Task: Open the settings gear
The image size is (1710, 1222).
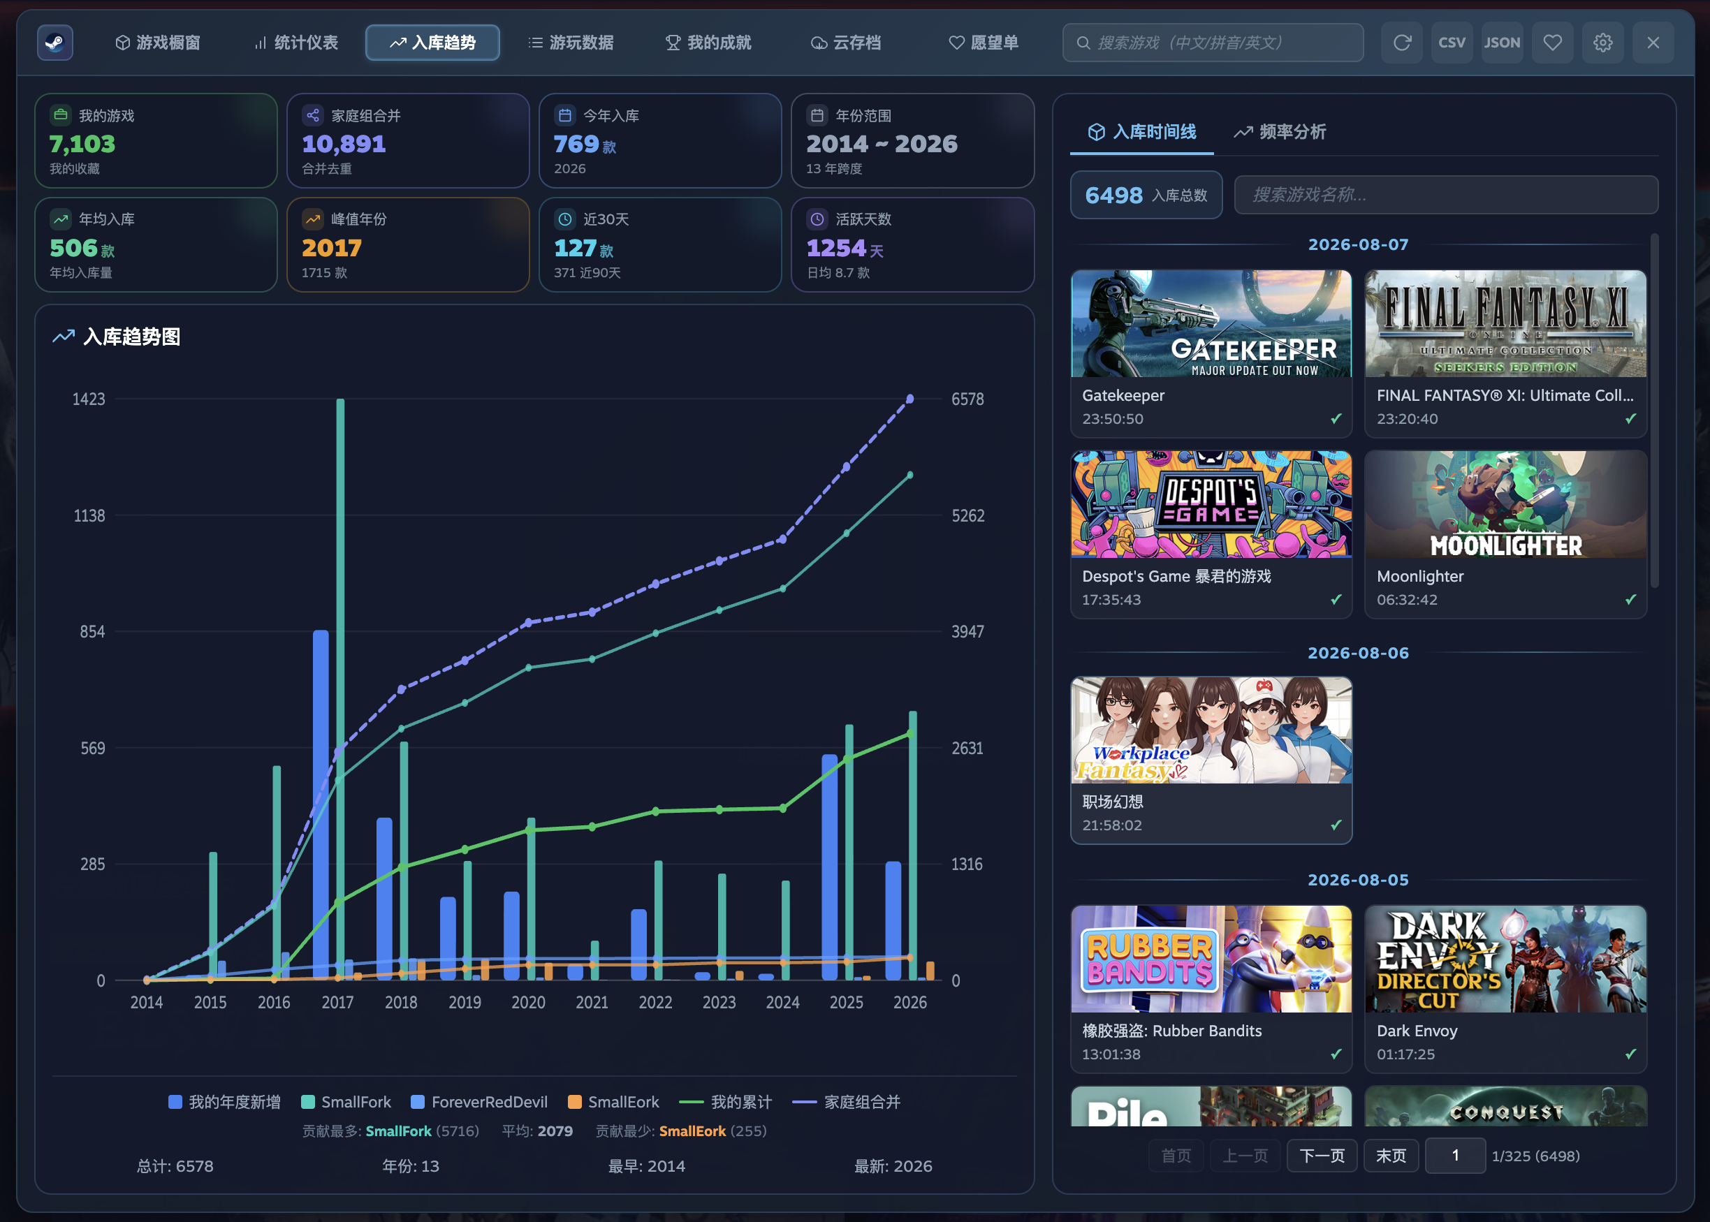Action: coord(1602,43)
